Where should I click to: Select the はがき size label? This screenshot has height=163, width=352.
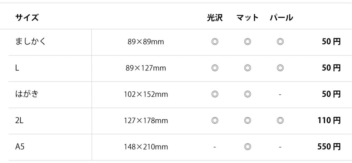[x=27, y=94]
